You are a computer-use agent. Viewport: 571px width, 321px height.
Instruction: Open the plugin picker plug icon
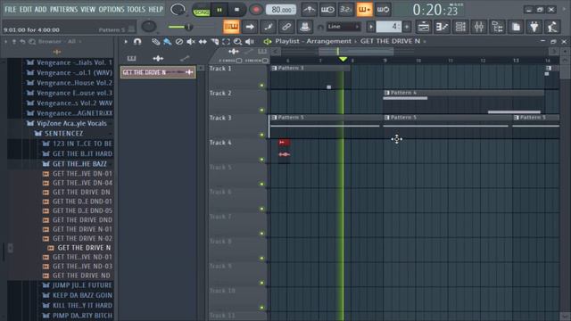(534, 27)
